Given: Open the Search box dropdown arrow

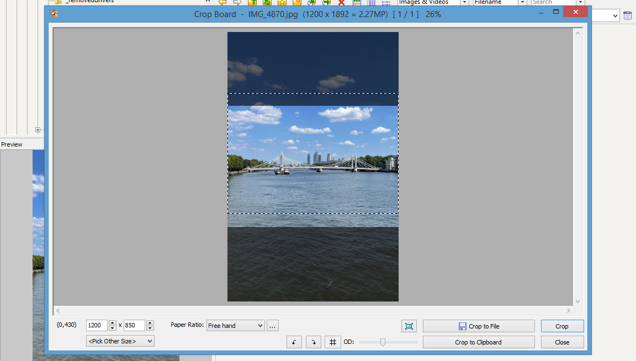Looking at the screenshot, I should coord(580,2).
